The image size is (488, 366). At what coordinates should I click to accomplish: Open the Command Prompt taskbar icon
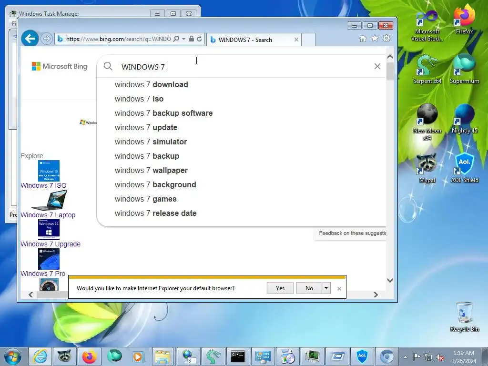click(x=238, y=356)
